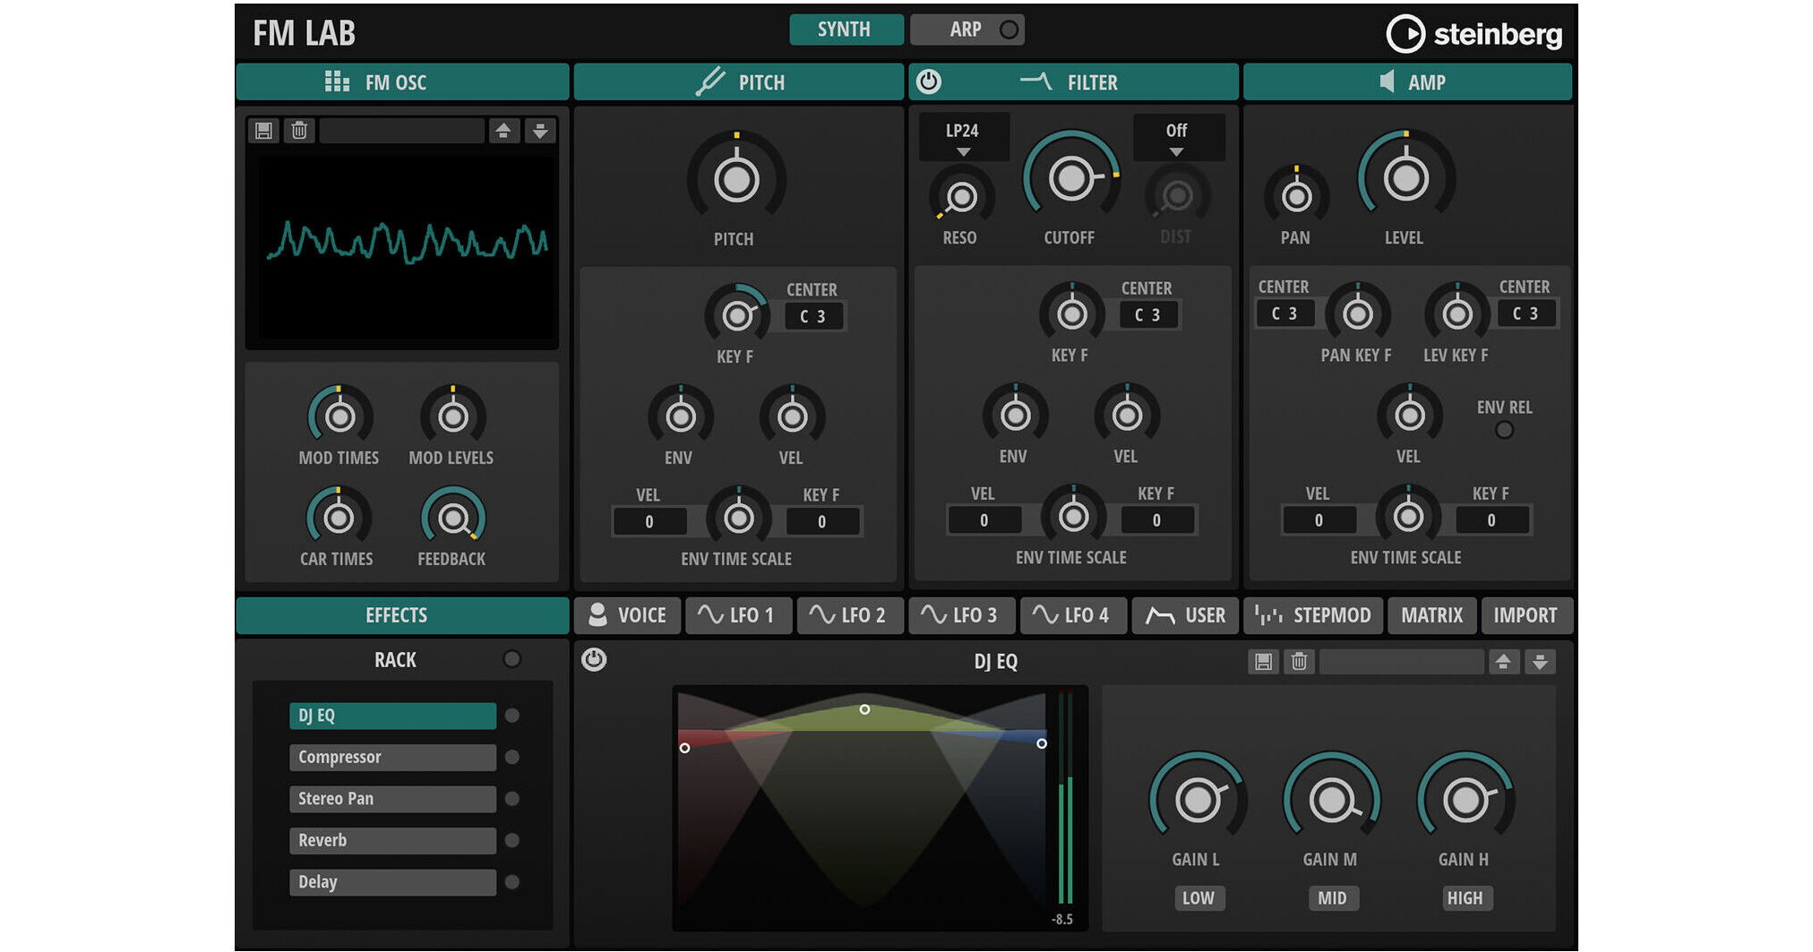Image resolution: width=1813 pixels, height=952 pixels.
Task: Toggle the Filter section power button
Action: pyautogui.click(x=929, y=81)
